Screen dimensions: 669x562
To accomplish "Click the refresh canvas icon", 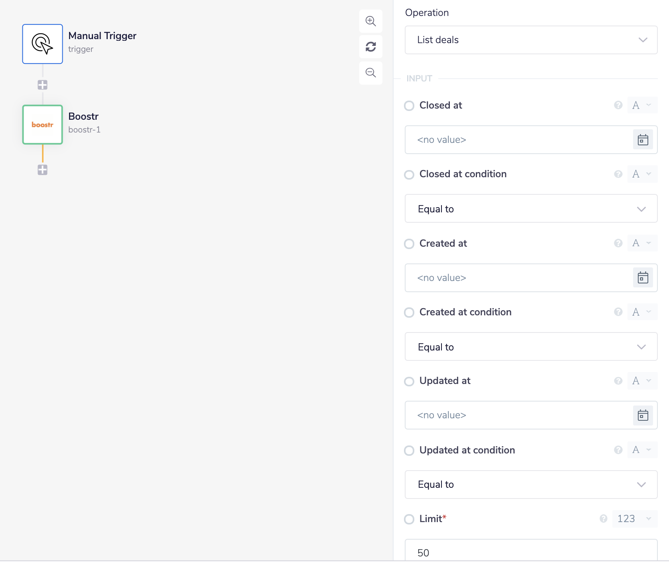I will coord(370,47).
